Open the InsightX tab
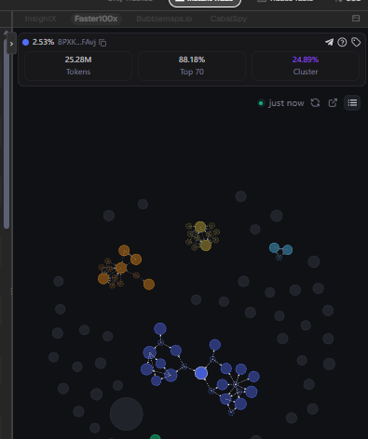 pos(40,19)
